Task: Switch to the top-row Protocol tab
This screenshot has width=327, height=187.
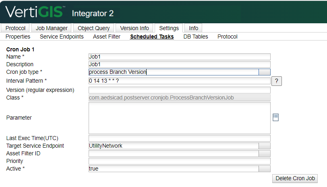Action: (15, 28)
